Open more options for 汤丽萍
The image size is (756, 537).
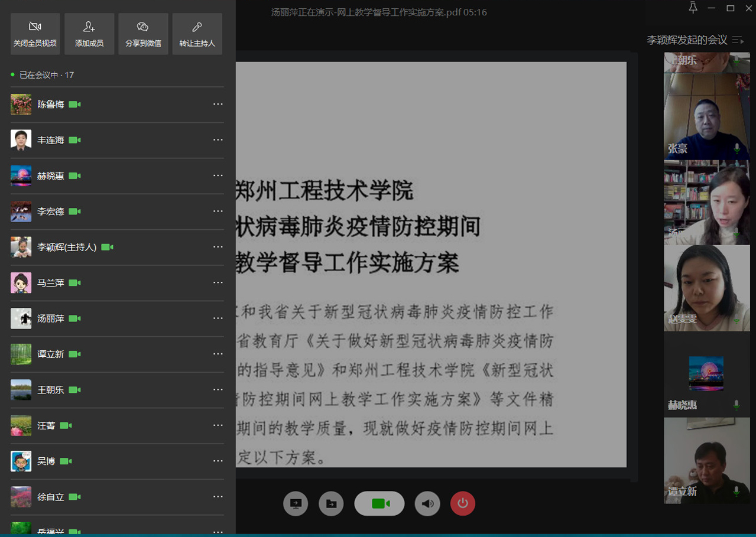[218, 318]
